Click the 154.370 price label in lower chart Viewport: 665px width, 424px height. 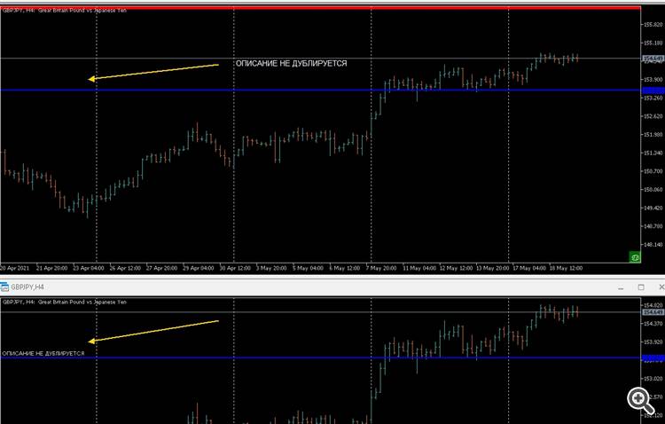click(x=653, y=324)
